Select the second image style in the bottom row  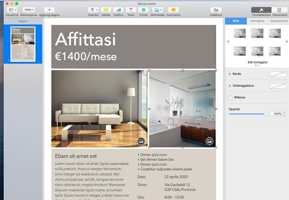[x=257, y=51]
